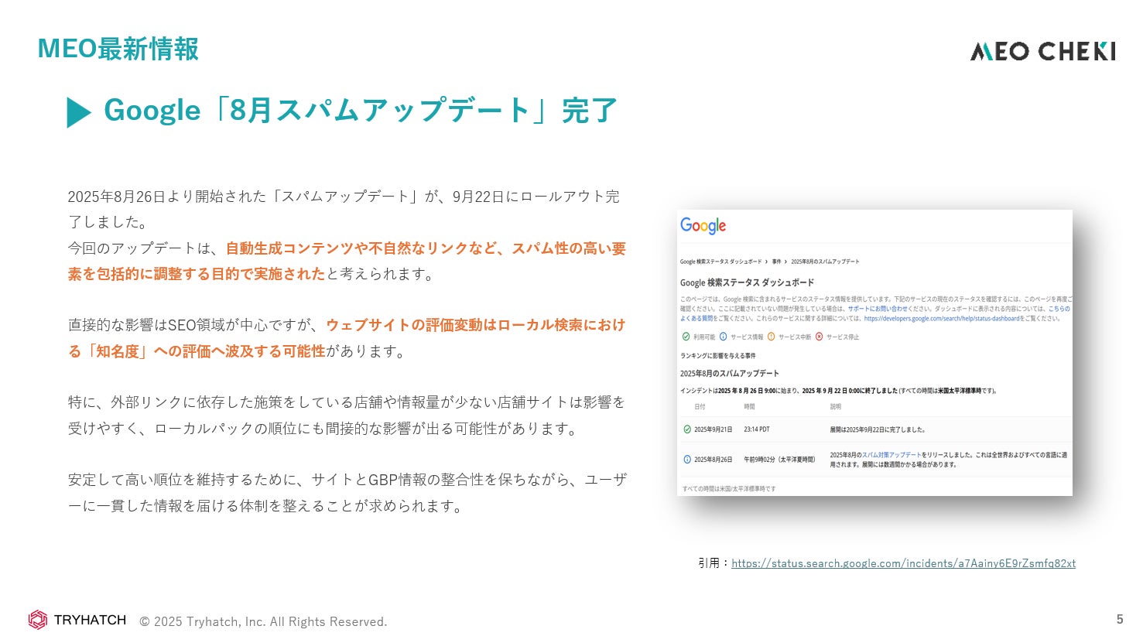Click the Google 検索ステータス ダッシュボード breadcrumb
1143x643 pixels.
[x=720, y=262]
